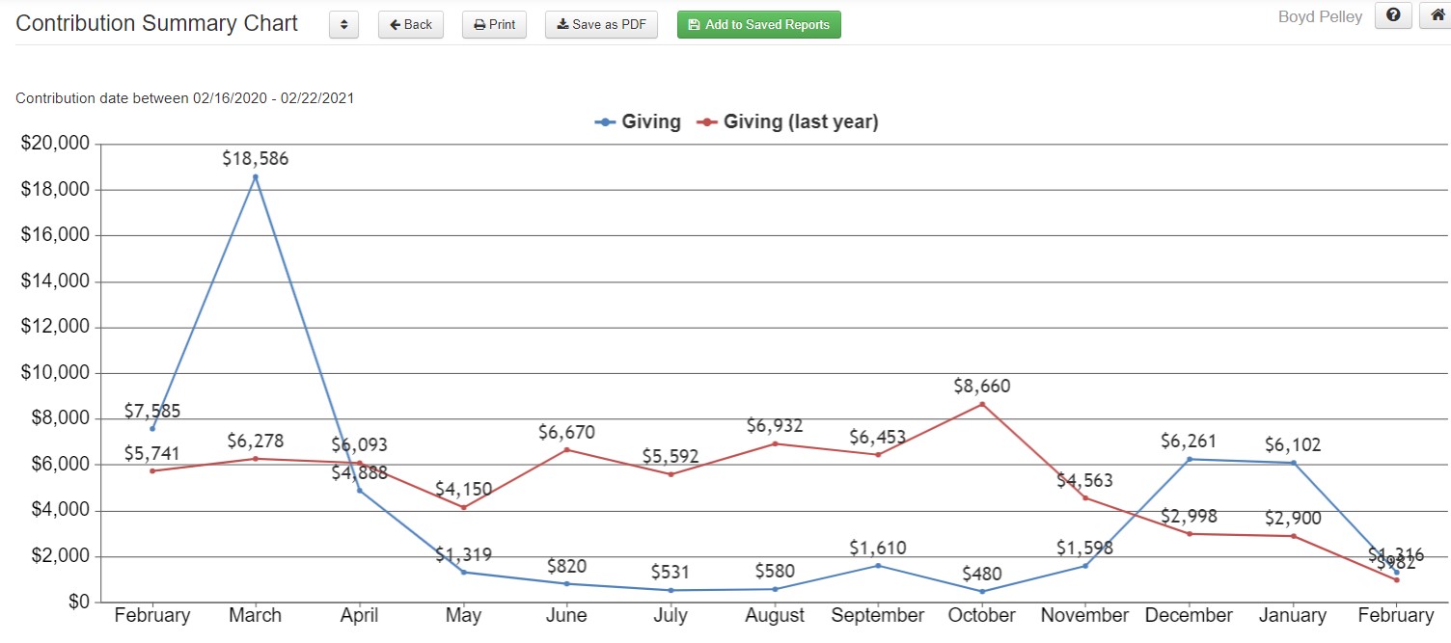
Task: Click the contribution date range text
Action: (184, 97)
